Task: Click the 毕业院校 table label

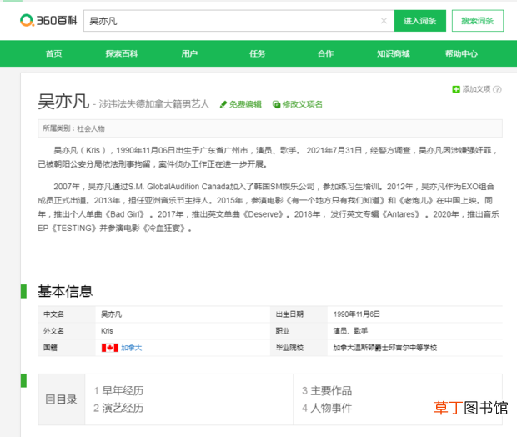Action: tap(289, 348)
